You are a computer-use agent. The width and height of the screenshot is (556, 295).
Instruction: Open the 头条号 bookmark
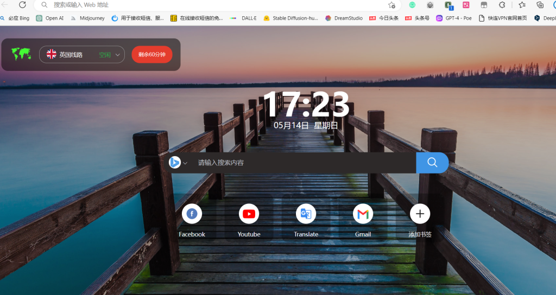(418, 18)
